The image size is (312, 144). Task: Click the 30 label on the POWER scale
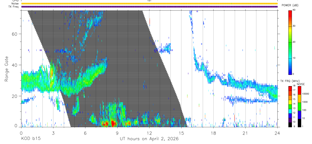pyautogui.click(x=294, y=26)
